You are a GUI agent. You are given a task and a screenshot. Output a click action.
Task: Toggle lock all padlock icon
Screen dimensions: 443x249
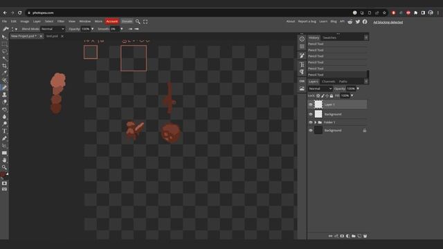(x=332, y=95)
